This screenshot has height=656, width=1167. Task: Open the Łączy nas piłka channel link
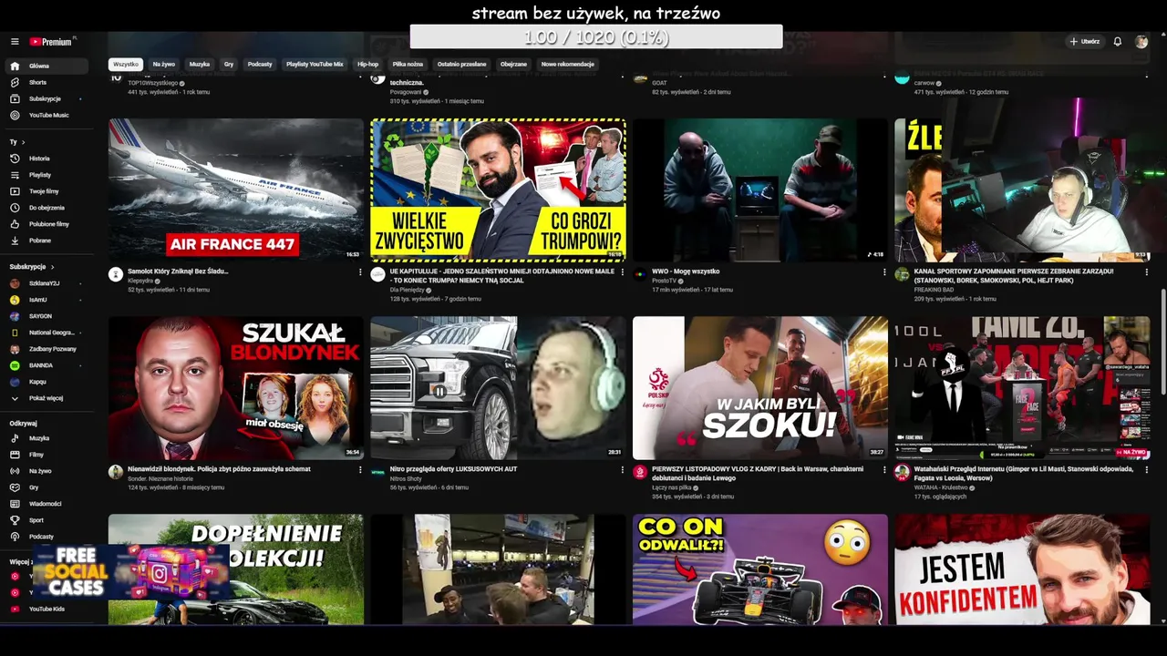point(673,487)
